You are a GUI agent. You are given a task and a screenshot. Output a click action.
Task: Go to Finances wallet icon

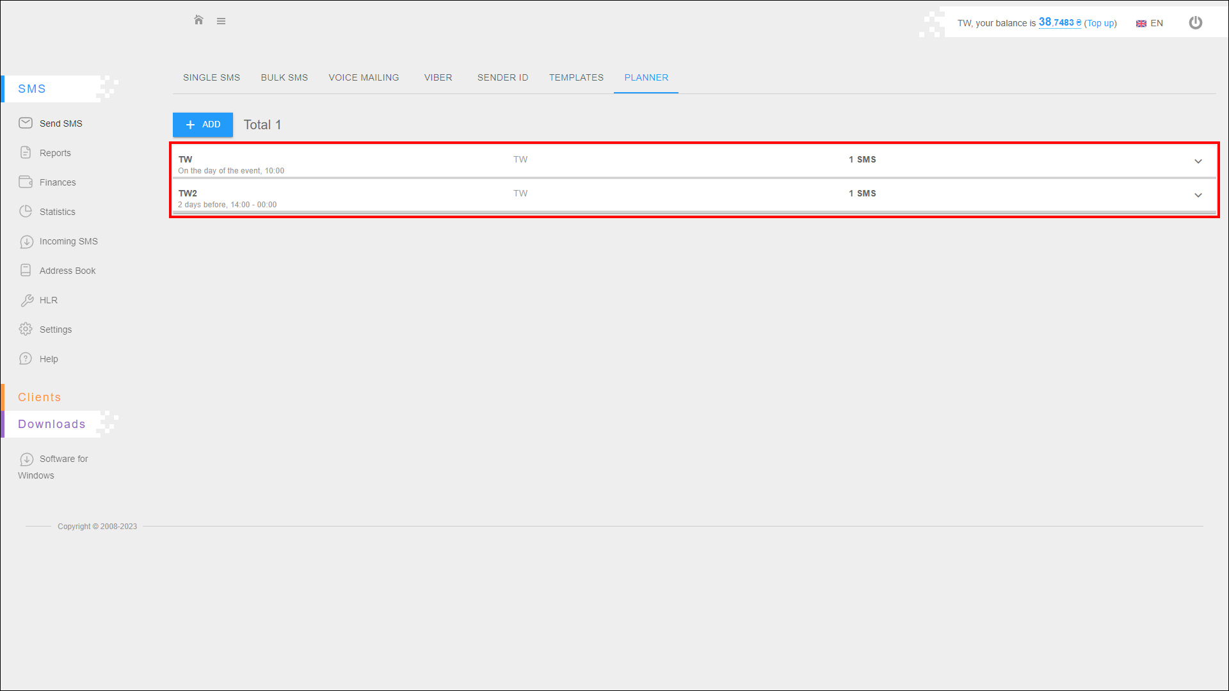tap(26, 182)
